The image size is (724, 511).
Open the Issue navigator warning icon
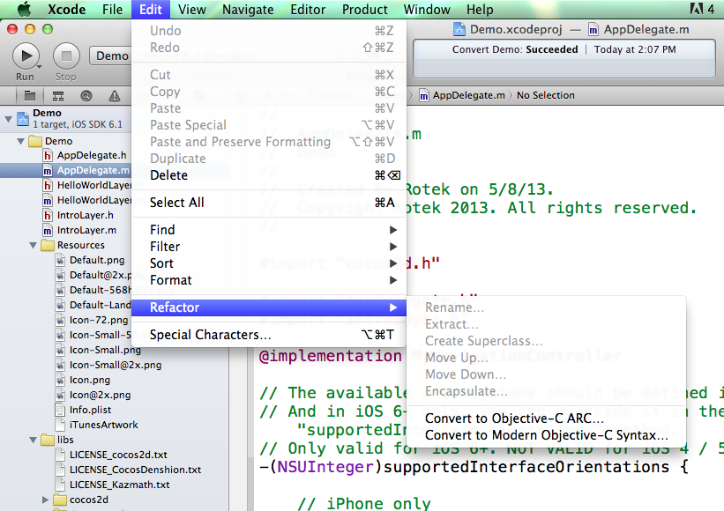114,96
